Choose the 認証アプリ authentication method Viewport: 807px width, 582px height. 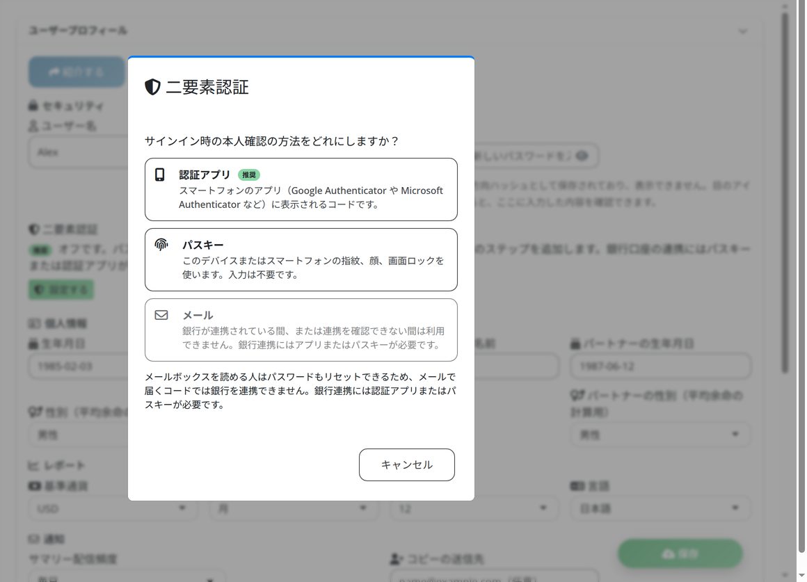(x=301, y=189)
